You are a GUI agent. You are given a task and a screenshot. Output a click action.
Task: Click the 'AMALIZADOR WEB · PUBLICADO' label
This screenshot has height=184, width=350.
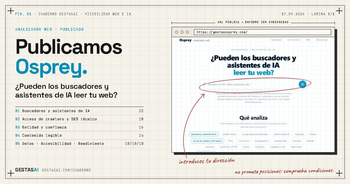49,29
